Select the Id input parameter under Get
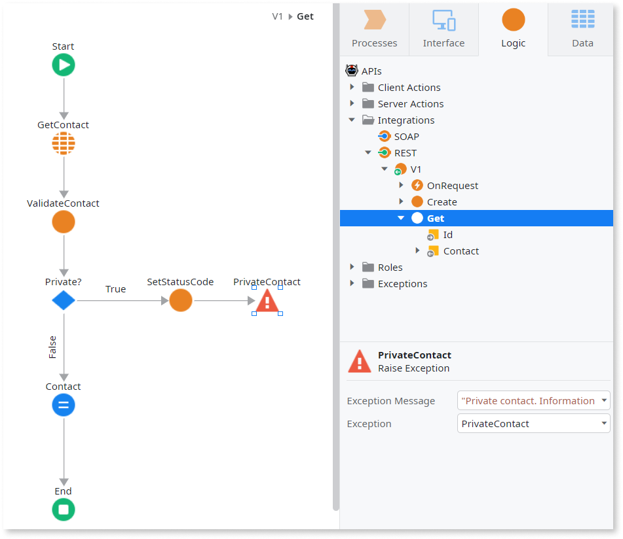 445,234
